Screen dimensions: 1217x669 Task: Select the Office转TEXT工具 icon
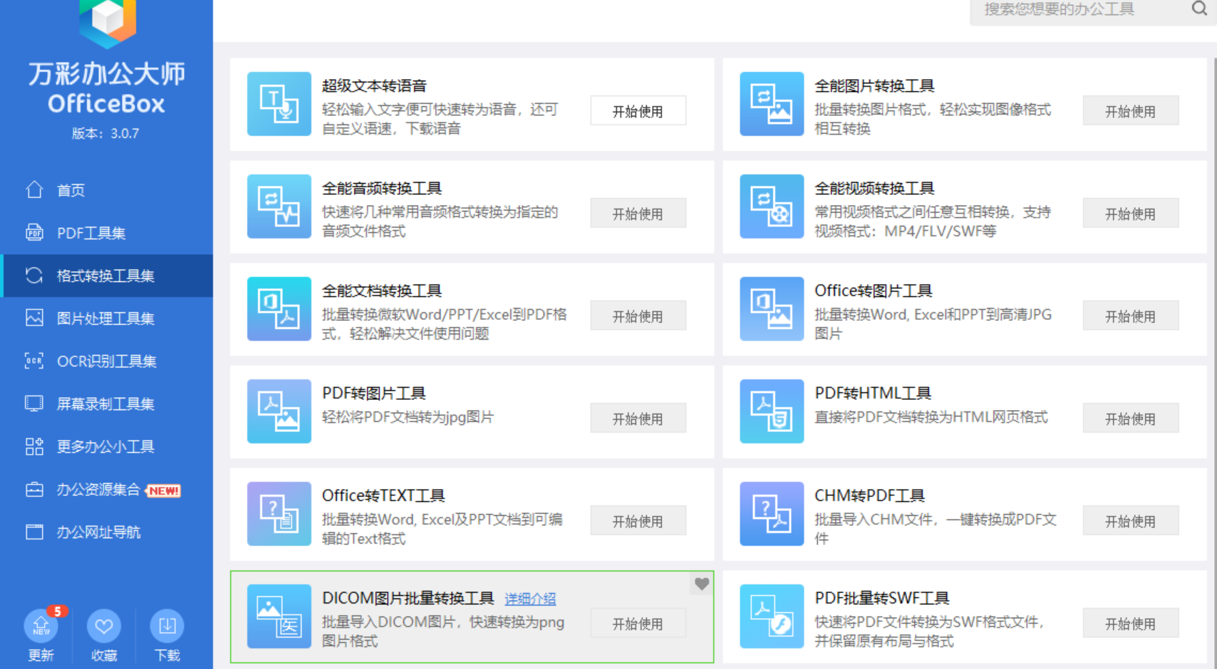point(279,514)
